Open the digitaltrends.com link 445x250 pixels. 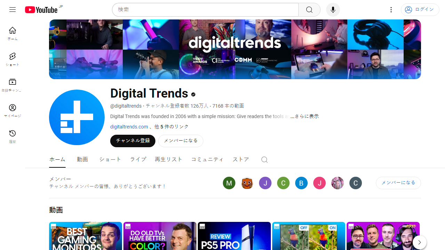click(129, 127)
